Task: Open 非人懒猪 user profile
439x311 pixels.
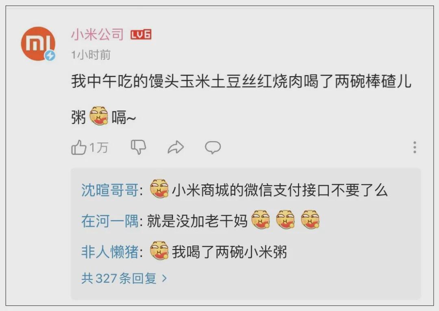Action: click(110, 252)
